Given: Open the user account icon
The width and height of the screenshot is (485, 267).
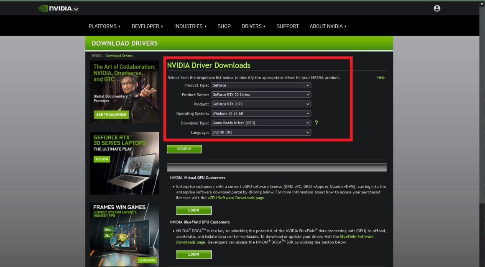Looking at the screenshot, I should 437,8.
